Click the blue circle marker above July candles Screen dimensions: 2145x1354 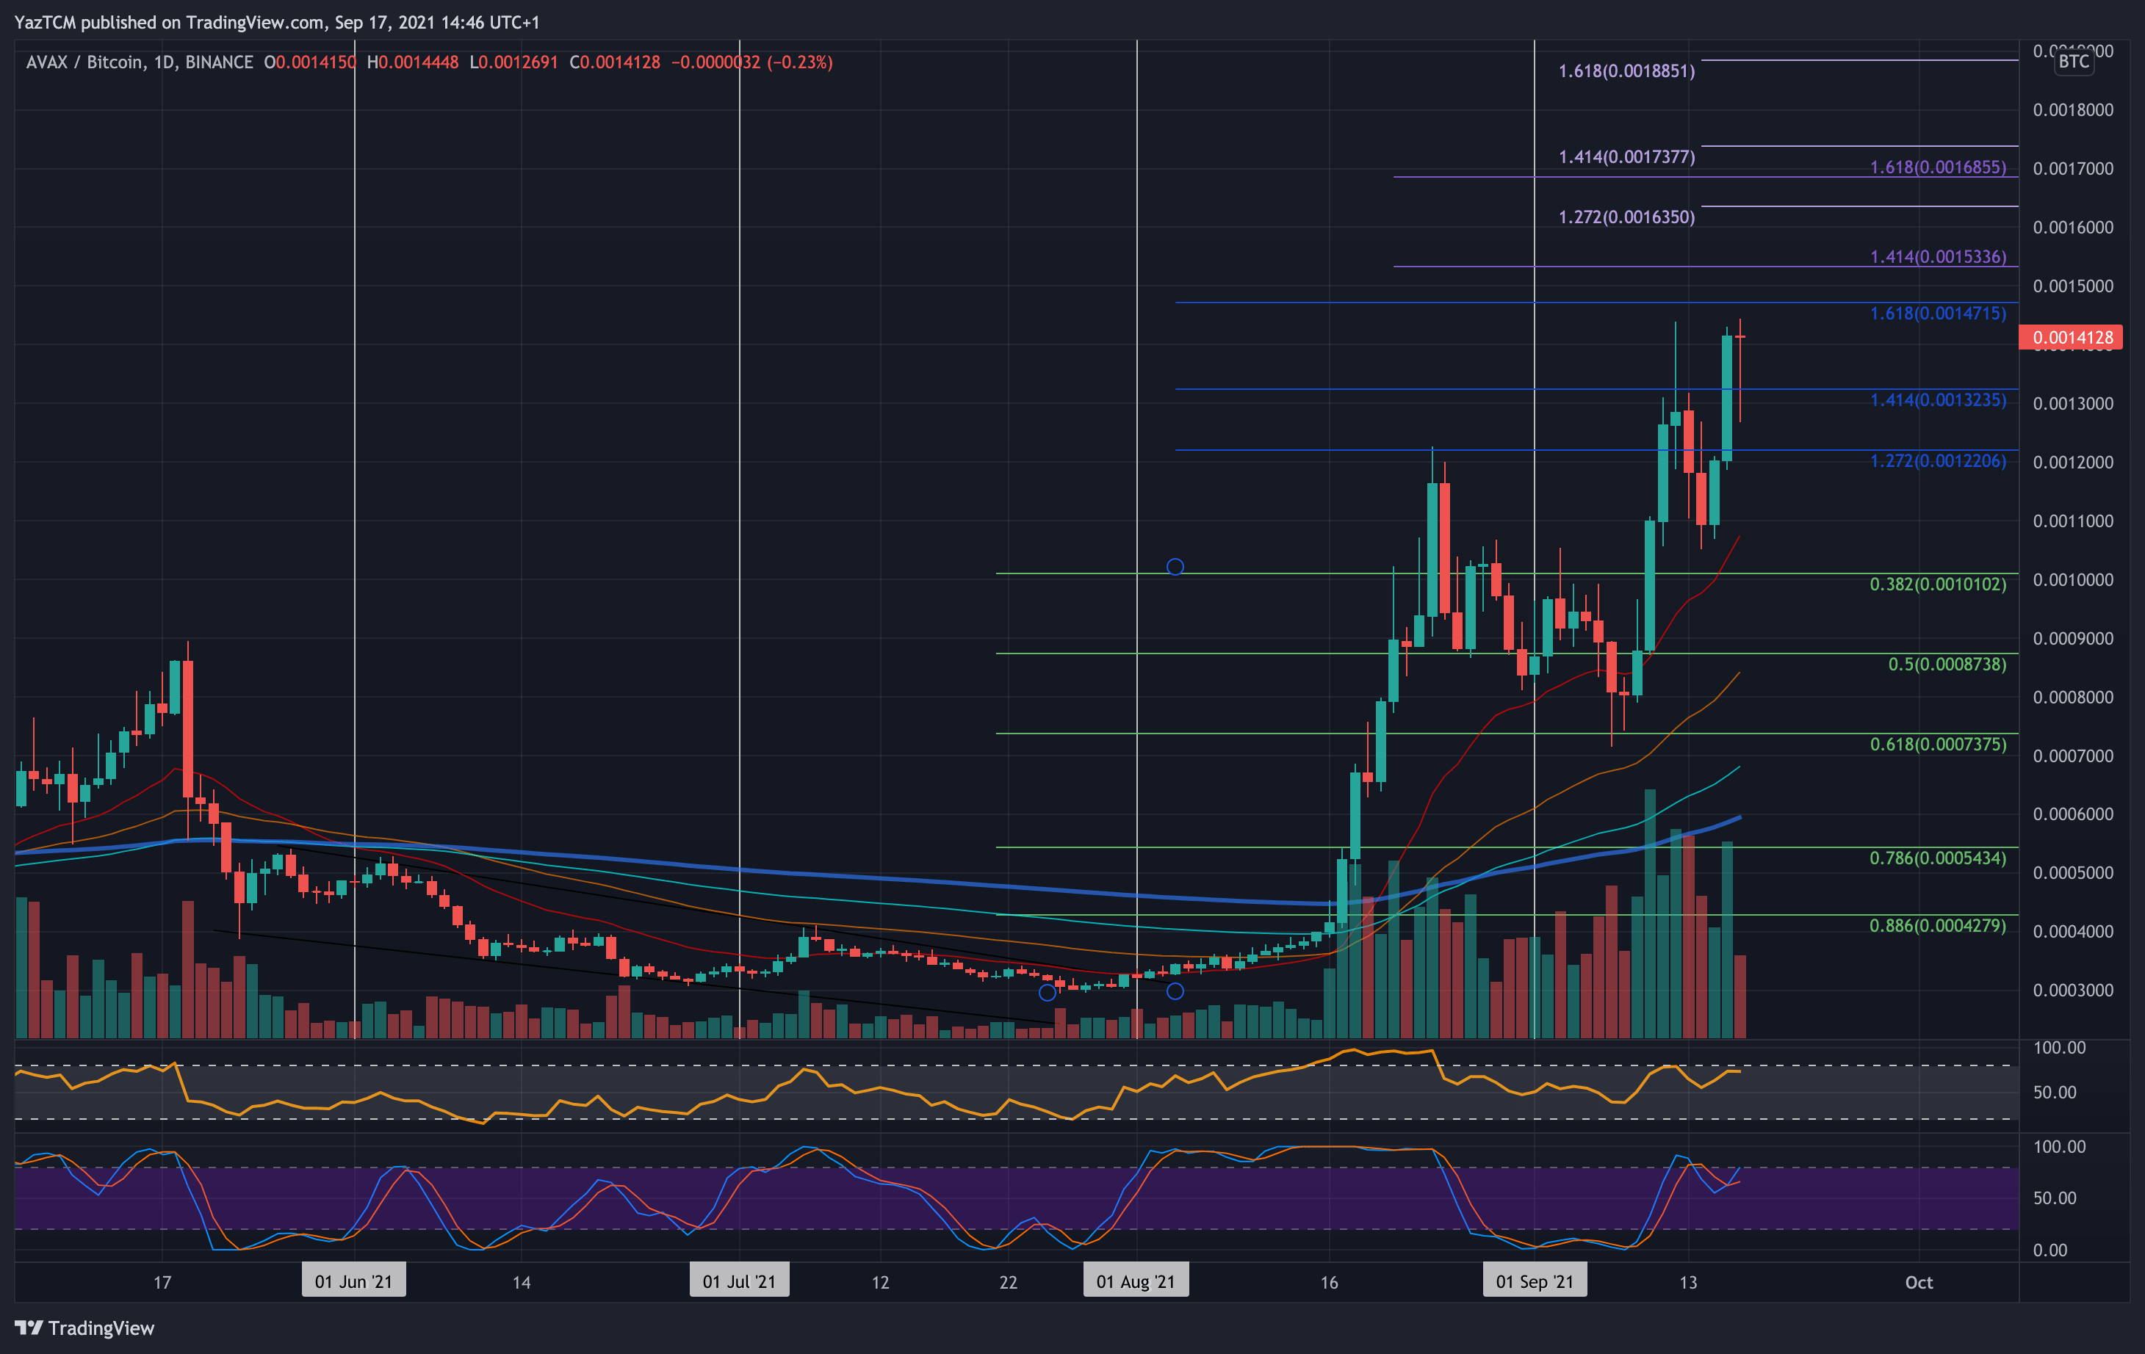1175,566
